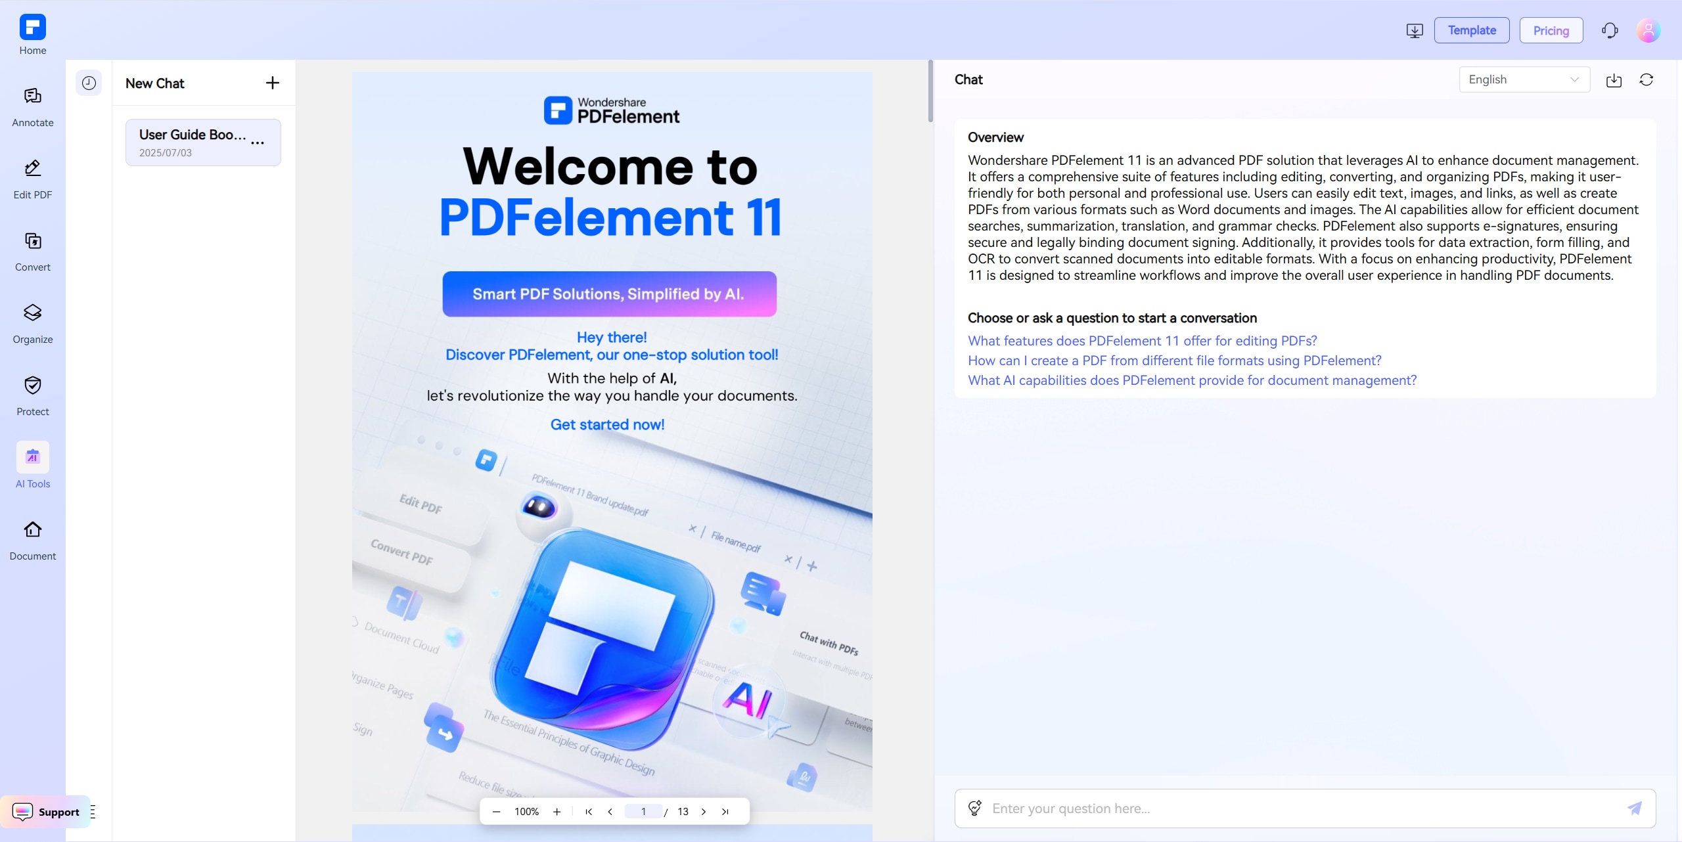Click the 100% zoom level value
The width and height of the screenshot is (1682, 842).
pos(526,812)
